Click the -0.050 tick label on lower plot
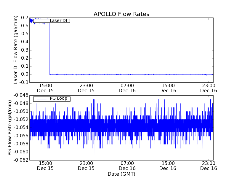This screenshot has height=178, width=237. point(21,112)
